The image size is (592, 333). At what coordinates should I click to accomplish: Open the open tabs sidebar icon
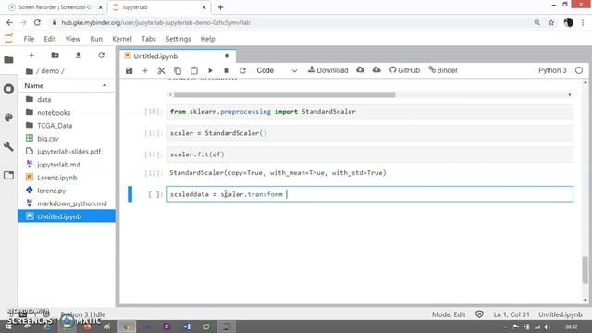coord(8,175)
